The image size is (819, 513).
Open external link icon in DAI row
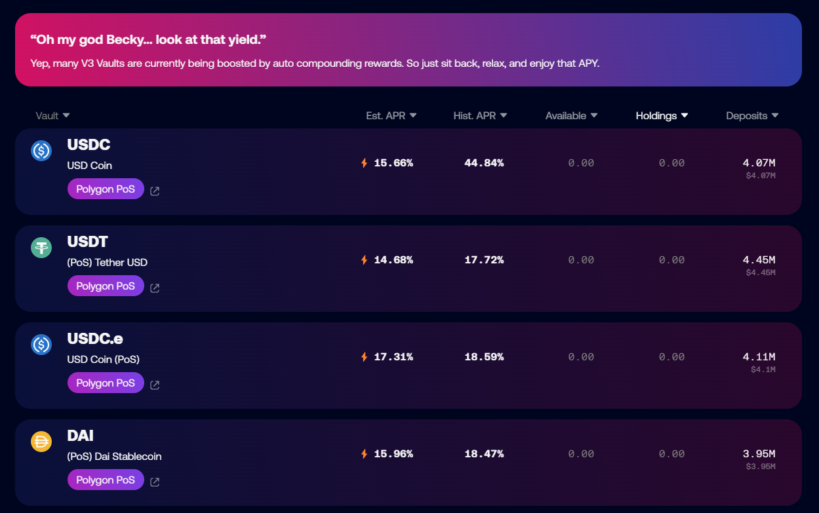click(155, 482)
